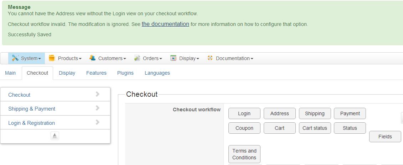Open the Features tab
Image resolution: width=403 pixels, height=165 pixels.
[96, 73]
